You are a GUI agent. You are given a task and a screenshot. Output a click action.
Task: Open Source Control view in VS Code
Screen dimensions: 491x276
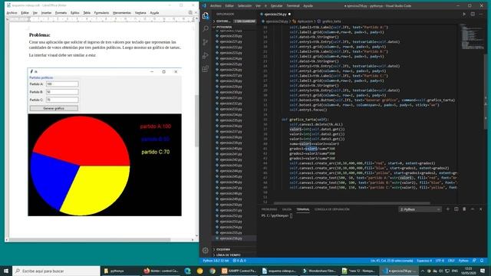pyautogui.click(x=206, y=42)
